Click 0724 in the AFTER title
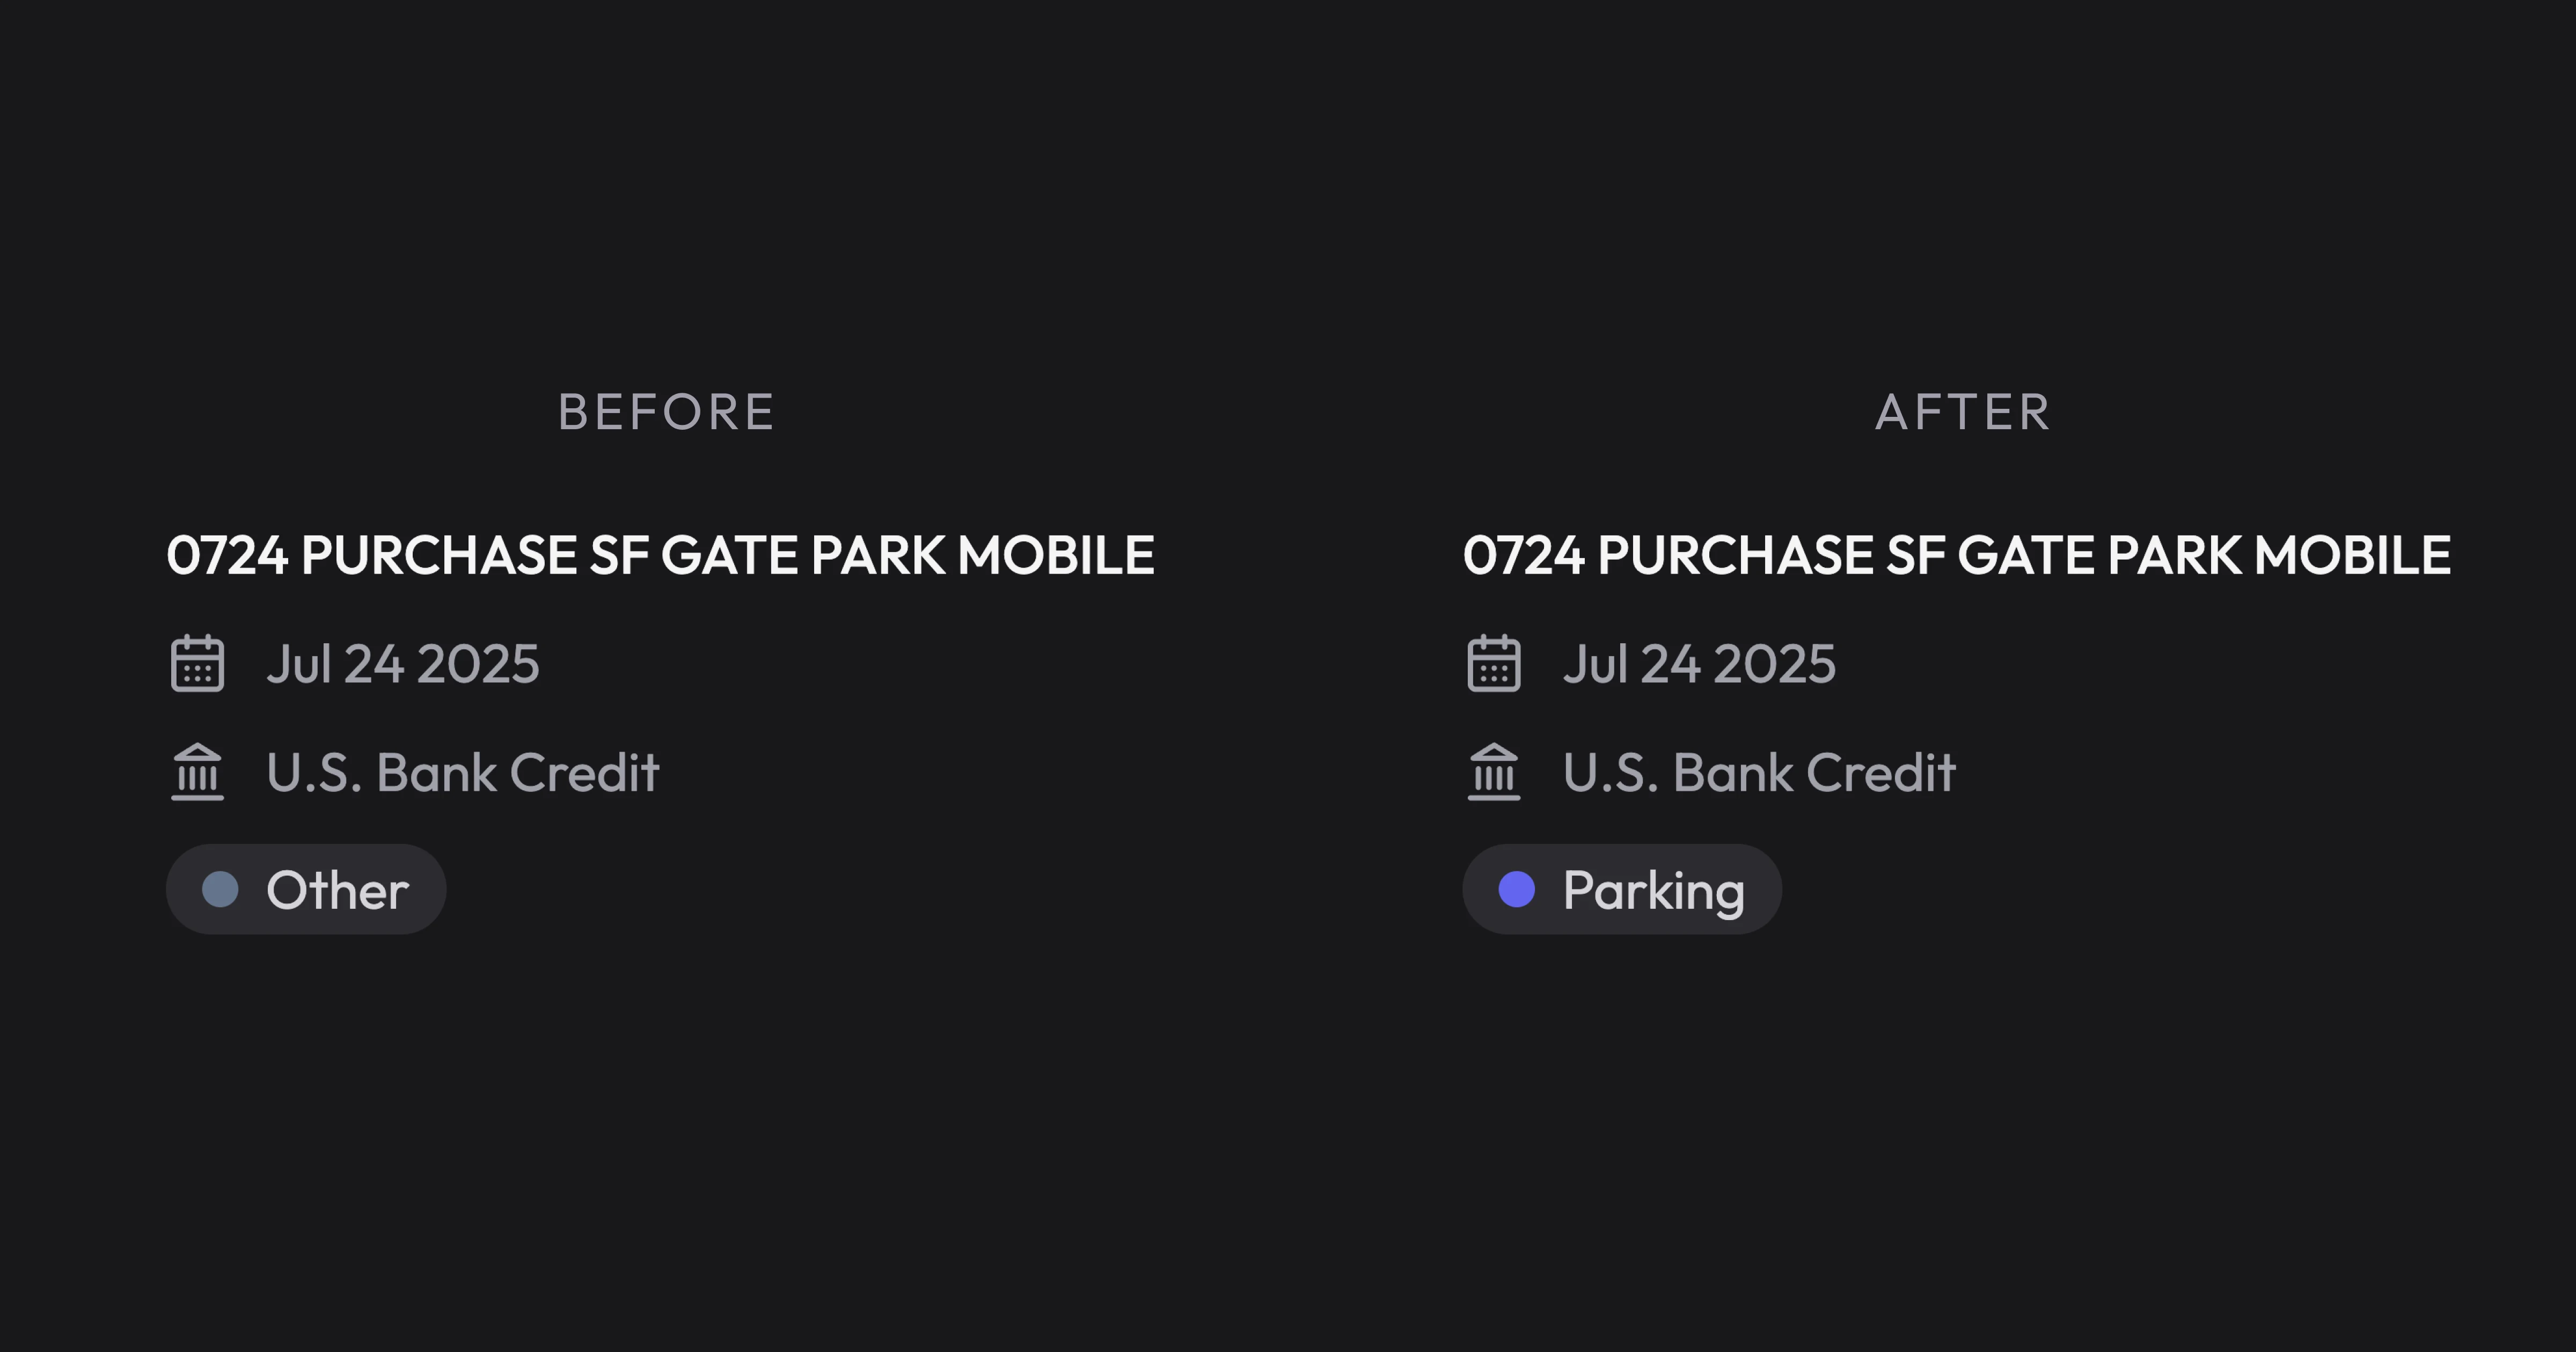The image size is (2576, 1352). pos(1524,555)
